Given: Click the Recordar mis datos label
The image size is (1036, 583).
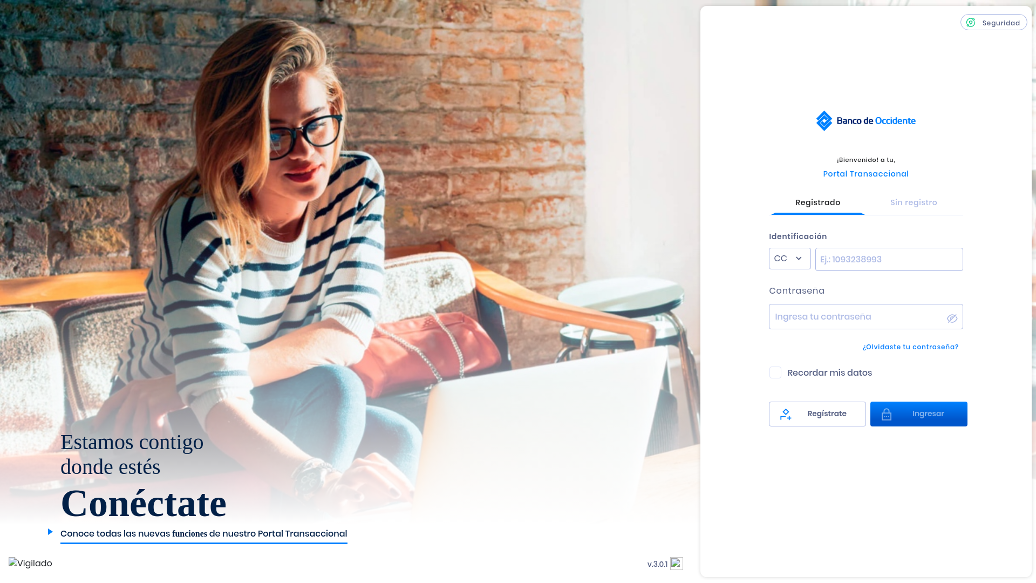Looking at the screenshot, I should tap(829, 373).
